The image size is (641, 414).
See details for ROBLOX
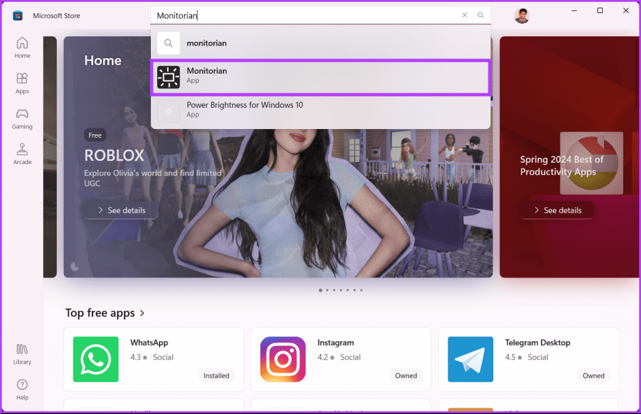(x=121, y=210)
